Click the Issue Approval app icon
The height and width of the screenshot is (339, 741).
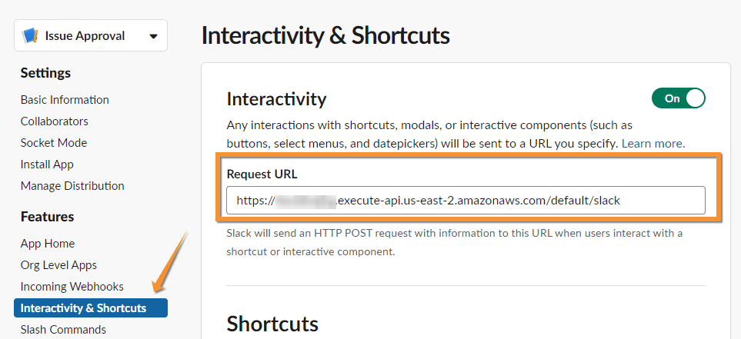[31, 36]
